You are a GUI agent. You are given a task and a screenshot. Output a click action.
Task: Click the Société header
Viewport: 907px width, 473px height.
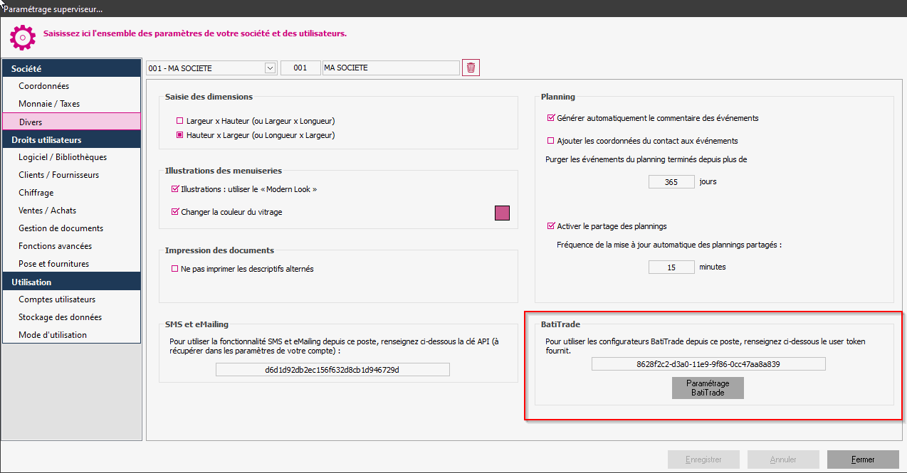click(72, 68)
